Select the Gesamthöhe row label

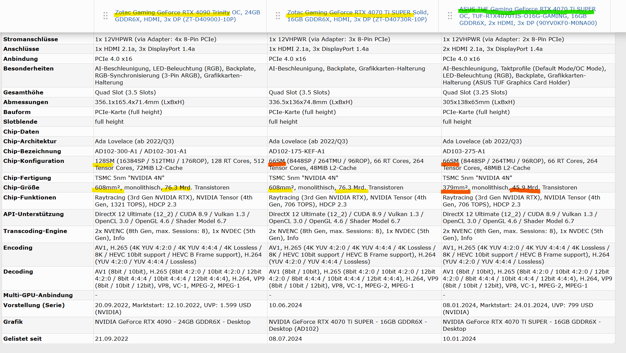(x=23, y=92)
